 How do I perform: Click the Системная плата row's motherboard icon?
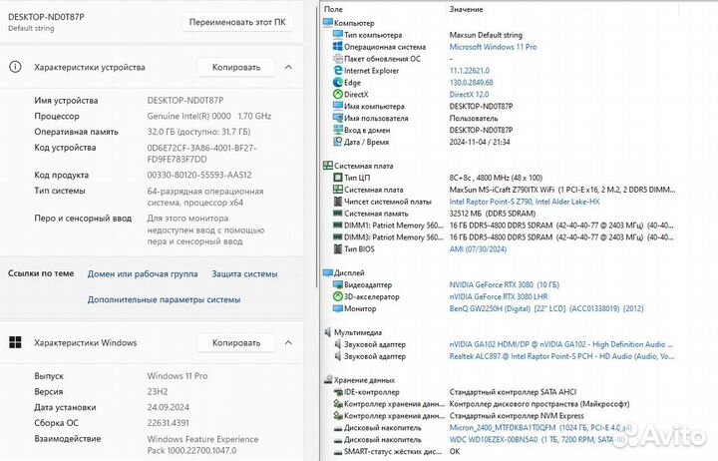(338, 190)
